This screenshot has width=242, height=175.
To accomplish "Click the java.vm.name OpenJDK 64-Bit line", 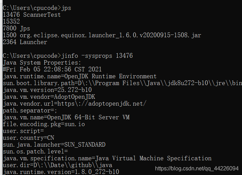I will pyautogui.click(x=66, y=117).
